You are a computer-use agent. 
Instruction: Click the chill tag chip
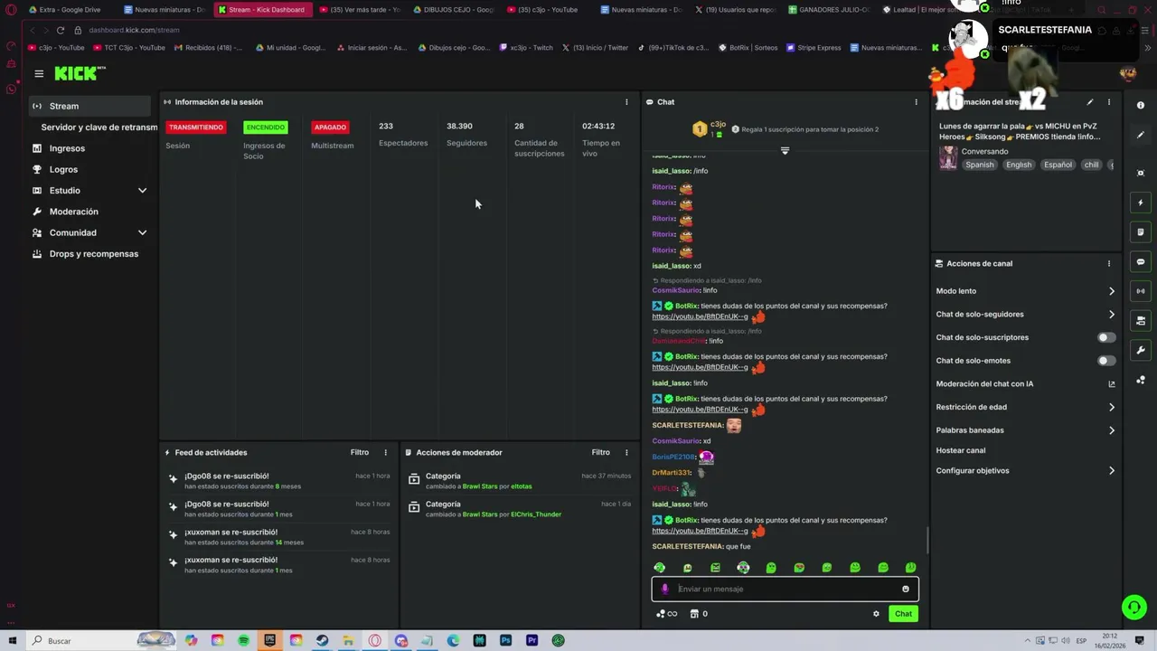1091,165
